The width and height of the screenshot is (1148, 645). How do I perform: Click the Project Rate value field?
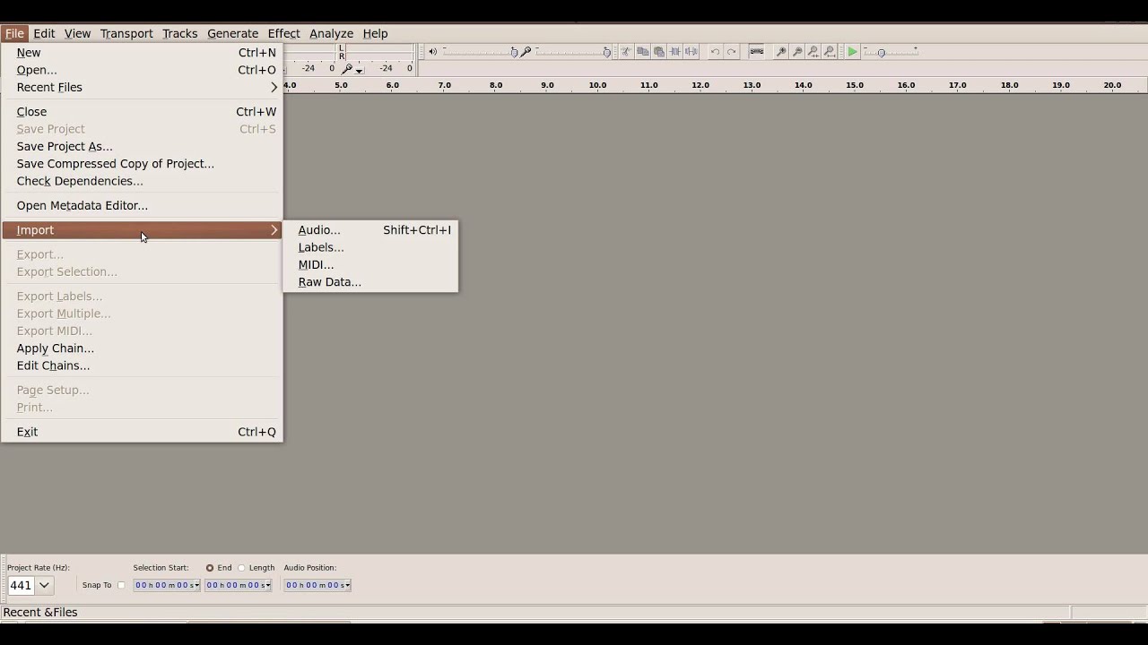(21, 585)
